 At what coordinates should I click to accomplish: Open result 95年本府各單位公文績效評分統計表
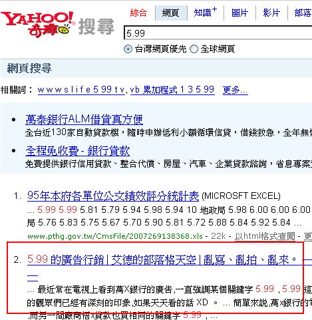(x=113, y=196)
